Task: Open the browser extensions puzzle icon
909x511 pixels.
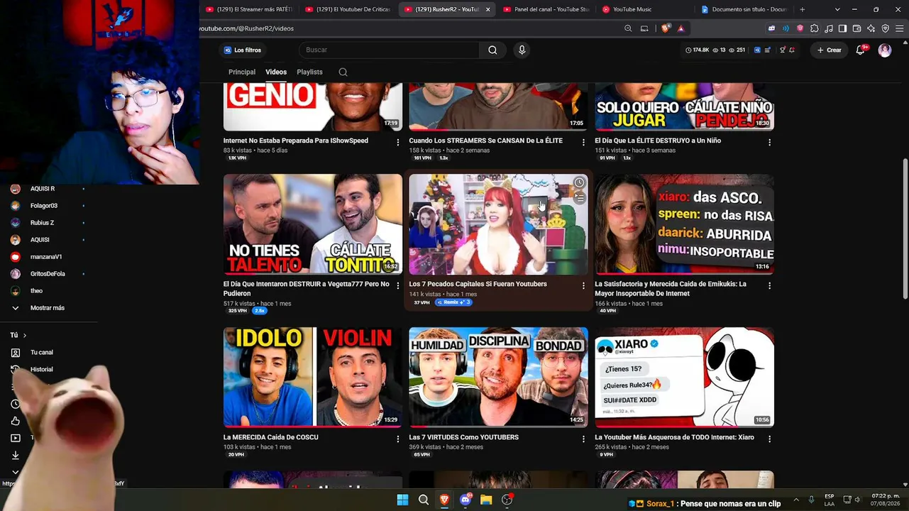Action: click(814, 28)
